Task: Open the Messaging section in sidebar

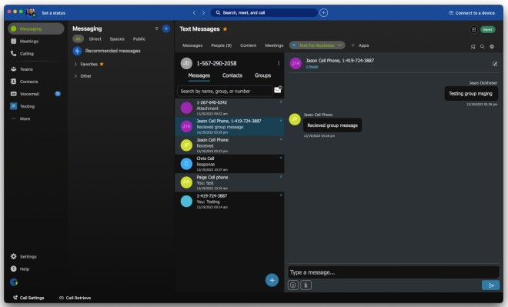Action: point(35,28)
